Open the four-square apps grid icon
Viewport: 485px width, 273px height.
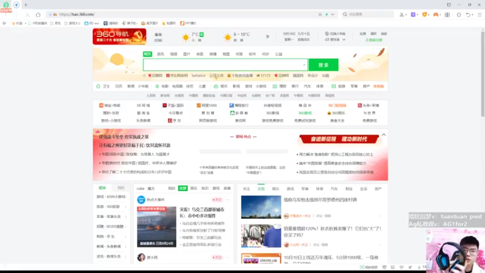[447, 15]
